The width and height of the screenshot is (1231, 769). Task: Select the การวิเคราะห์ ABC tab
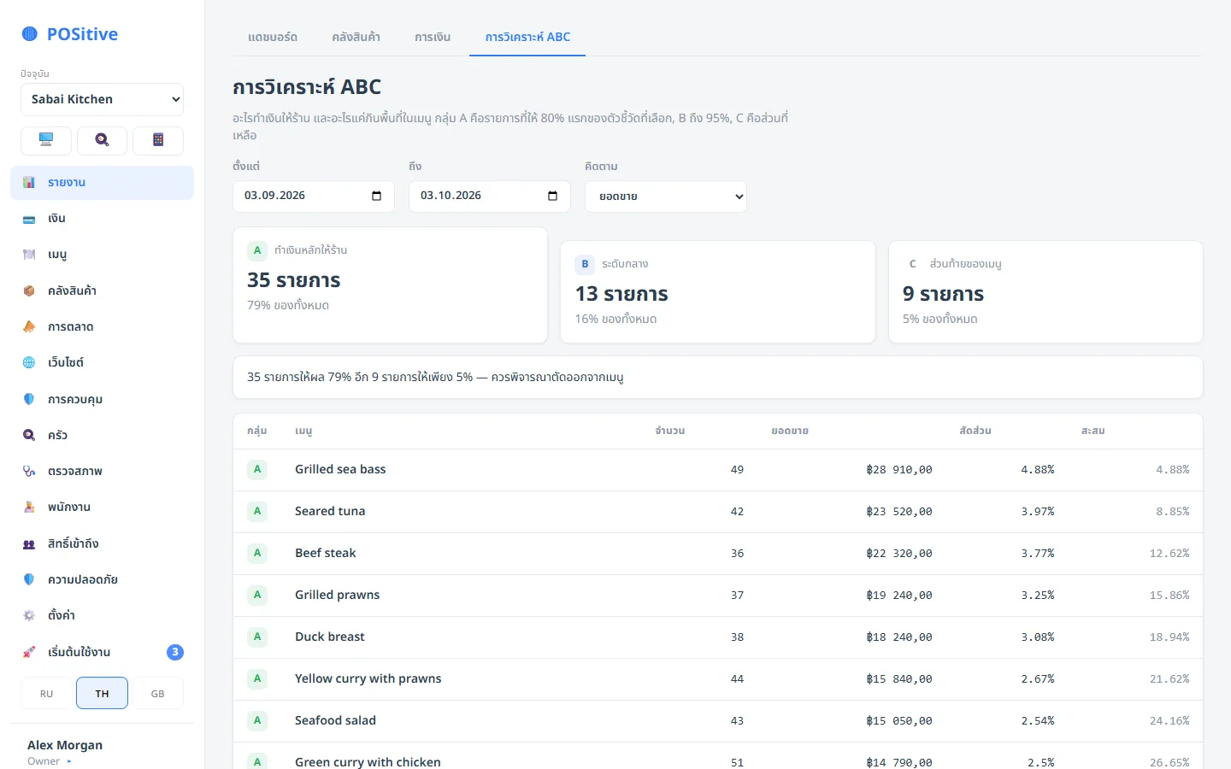coord(527,37)
